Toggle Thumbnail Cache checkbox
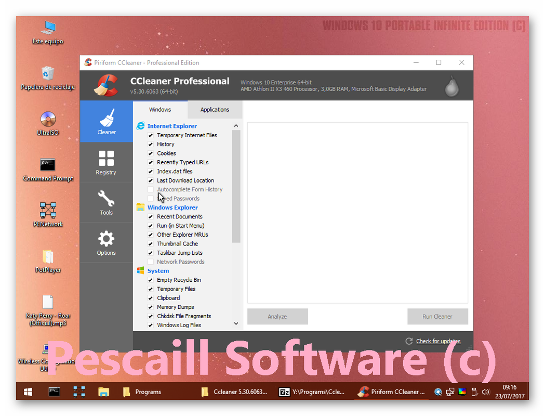This screenshot has width=545, height=416. click(151, 244)
